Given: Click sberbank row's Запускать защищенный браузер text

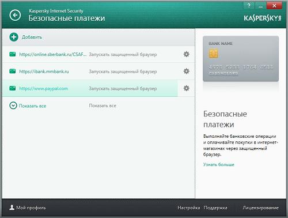Looking at the screenshot, I should coord(123,55).
